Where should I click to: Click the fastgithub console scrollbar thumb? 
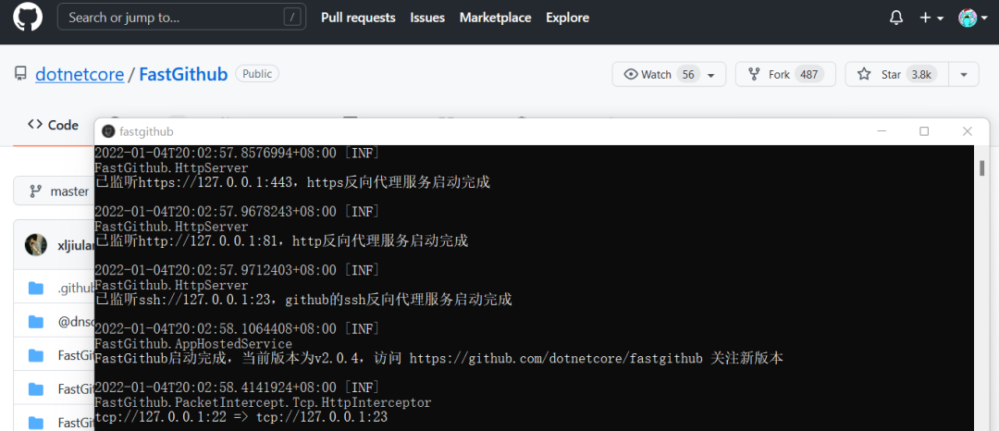coord(981,168)
